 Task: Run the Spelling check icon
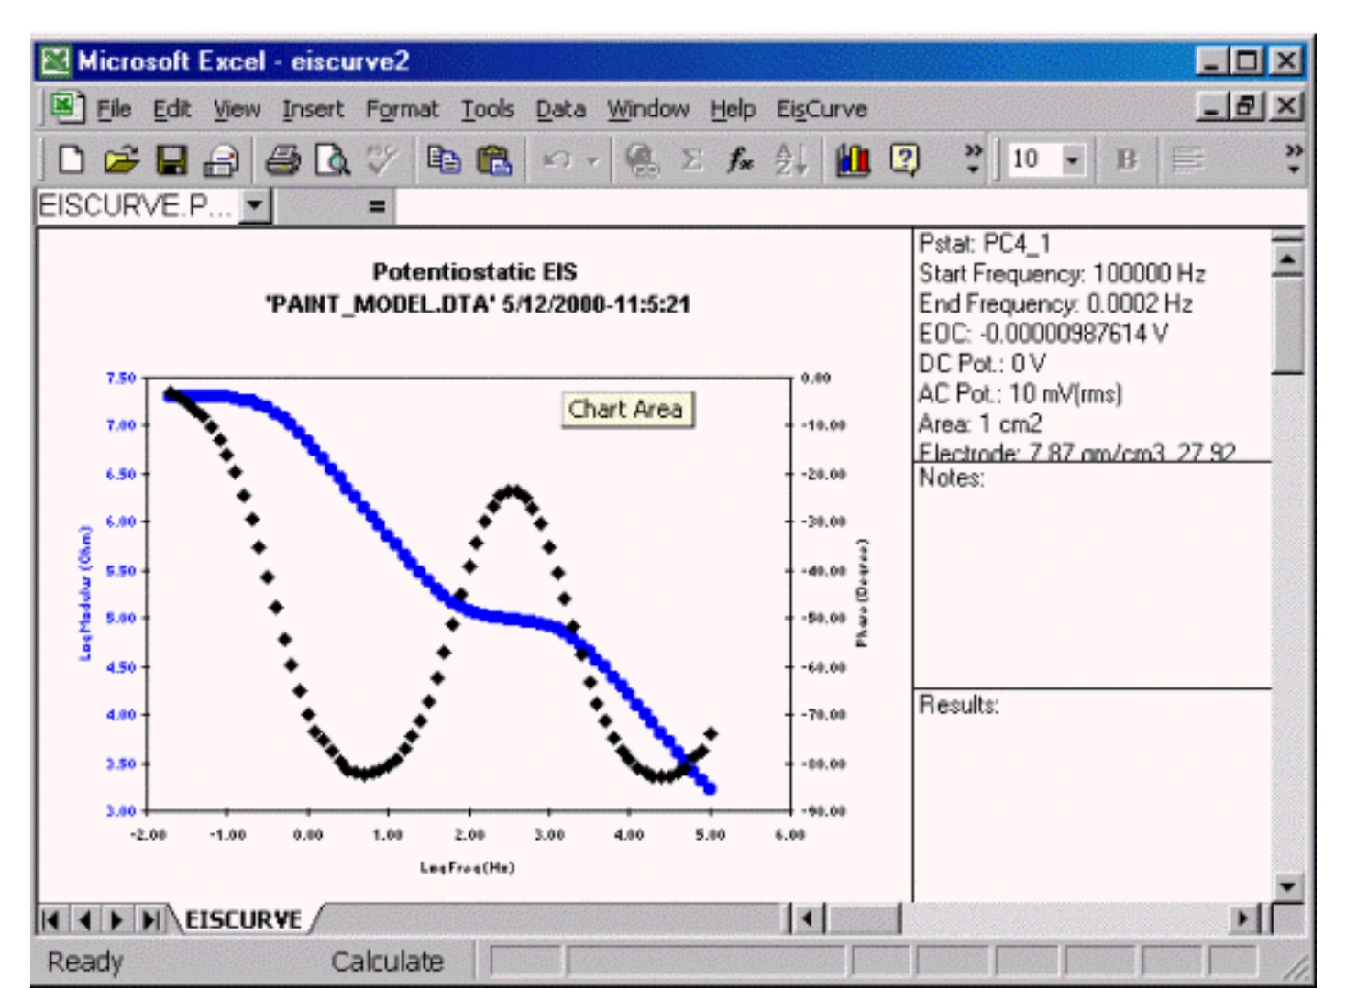point(382,160)
